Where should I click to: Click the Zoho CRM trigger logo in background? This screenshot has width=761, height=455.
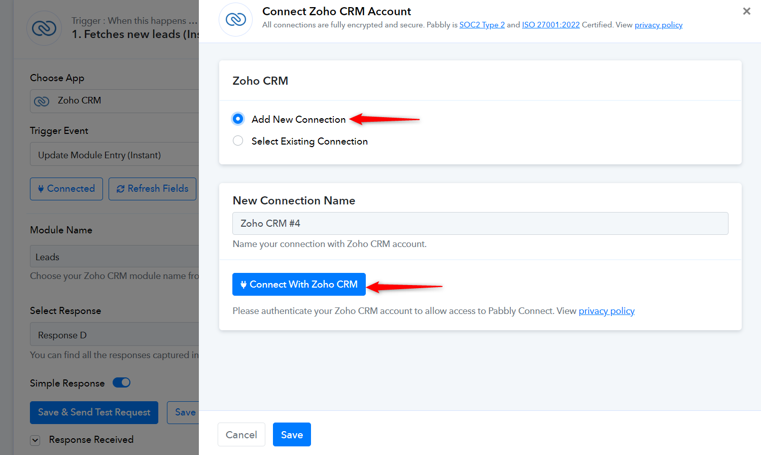(x=44, y=28)
